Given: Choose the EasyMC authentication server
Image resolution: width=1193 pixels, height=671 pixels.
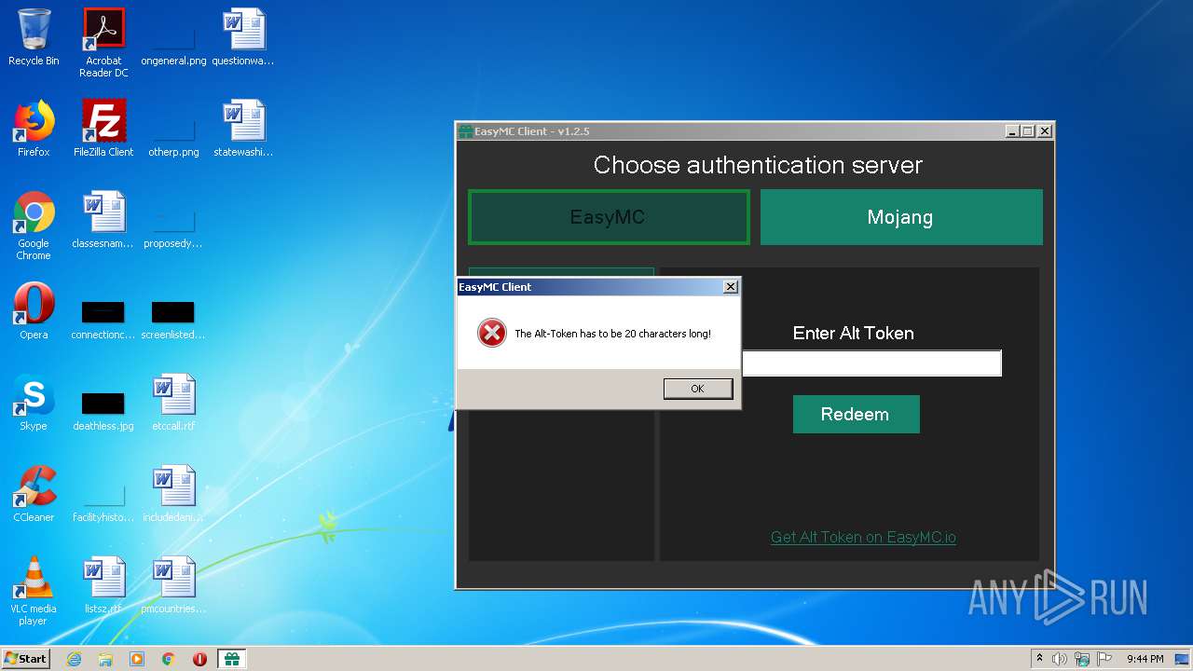Looking at the screenshot, I should (609, 217).
